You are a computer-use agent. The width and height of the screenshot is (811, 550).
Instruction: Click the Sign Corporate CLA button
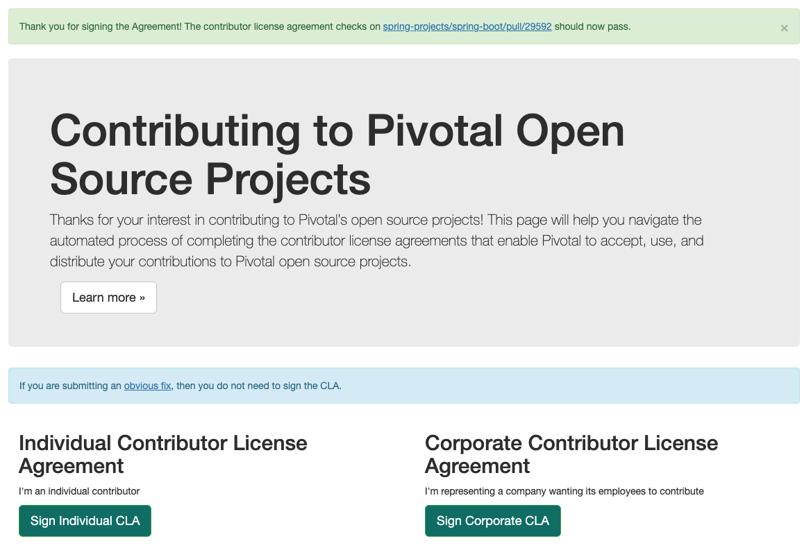coord(493,521)
